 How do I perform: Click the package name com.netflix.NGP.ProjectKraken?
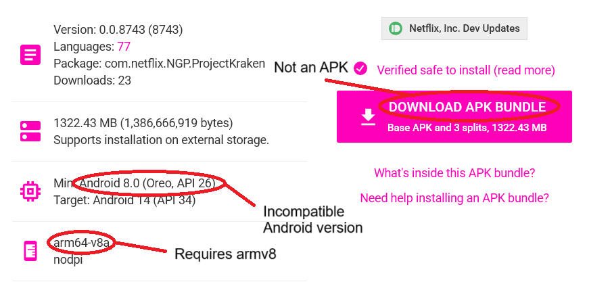tap(159, 64)
